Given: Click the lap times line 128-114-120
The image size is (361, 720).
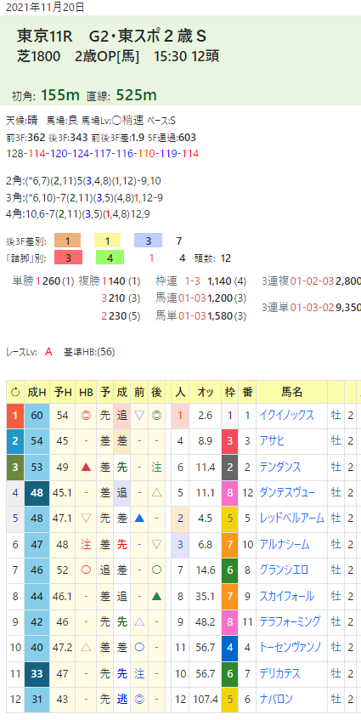Looking at the screenshot, I should [103, 153].
